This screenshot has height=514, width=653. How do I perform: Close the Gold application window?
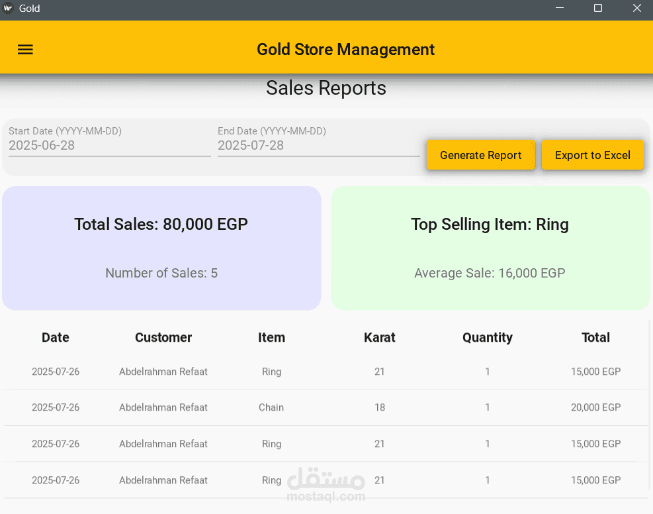click(636, 8)
